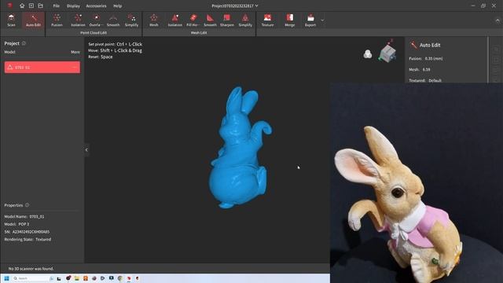Start the Mesh tool
The image size is (503, 283).
point(154,20)
